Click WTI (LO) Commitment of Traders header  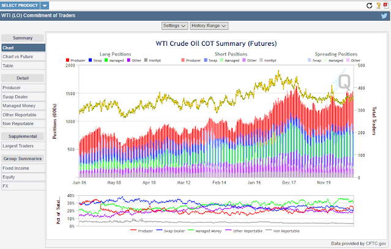point(38,15)
